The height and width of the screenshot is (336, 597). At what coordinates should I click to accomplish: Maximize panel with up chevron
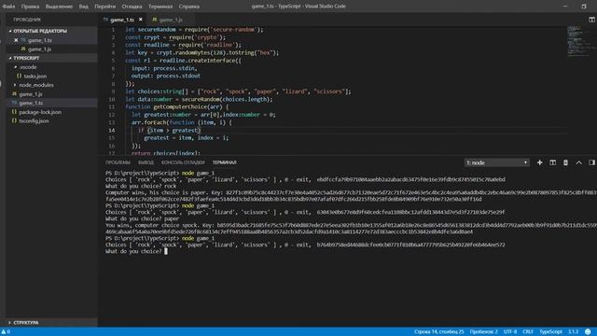point(578,162)
